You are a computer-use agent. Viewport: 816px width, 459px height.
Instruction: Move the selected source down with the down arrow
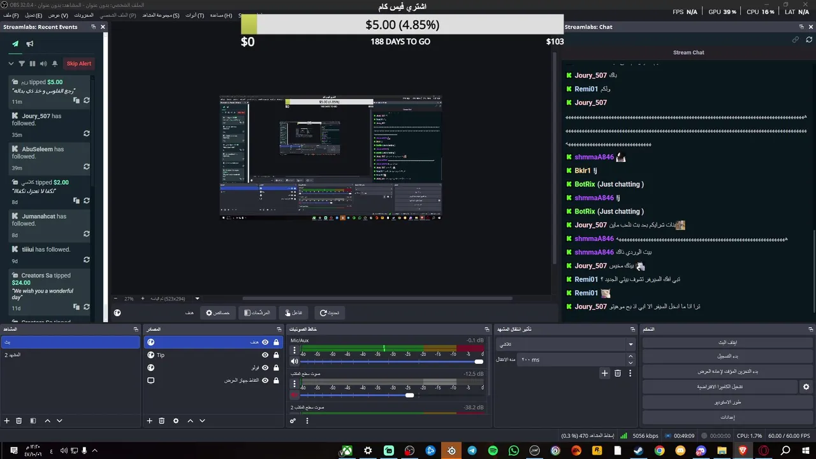[202, 421]
